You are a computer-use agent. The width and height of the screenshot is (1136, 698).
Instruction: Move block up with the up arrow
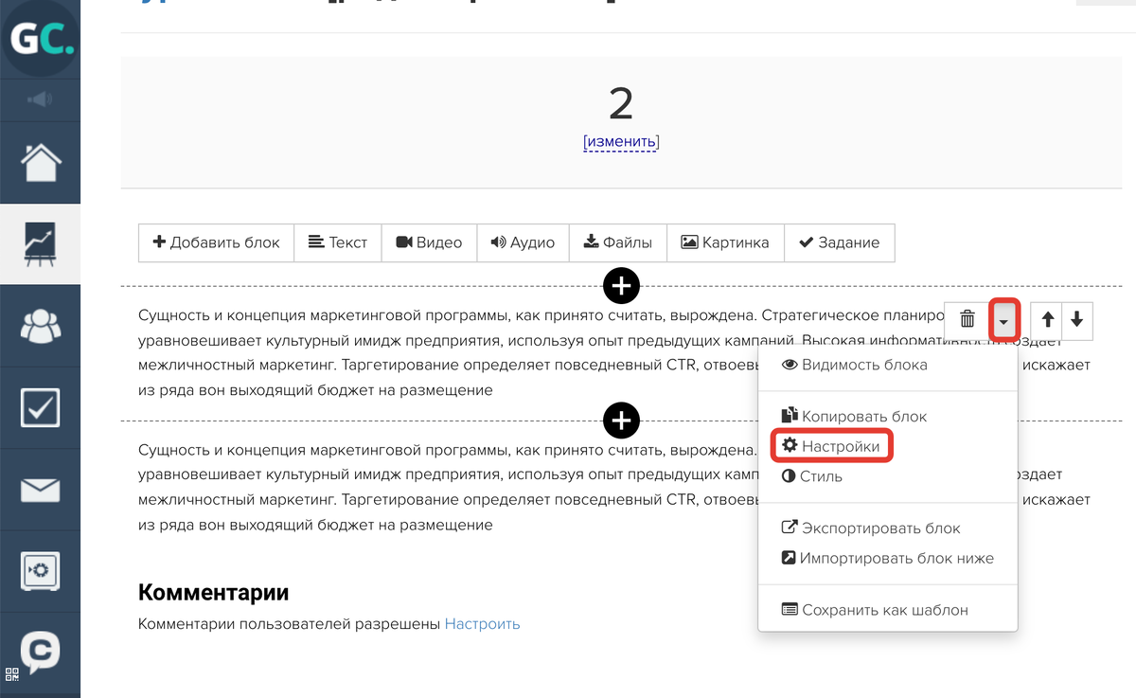coord(1047,320)
